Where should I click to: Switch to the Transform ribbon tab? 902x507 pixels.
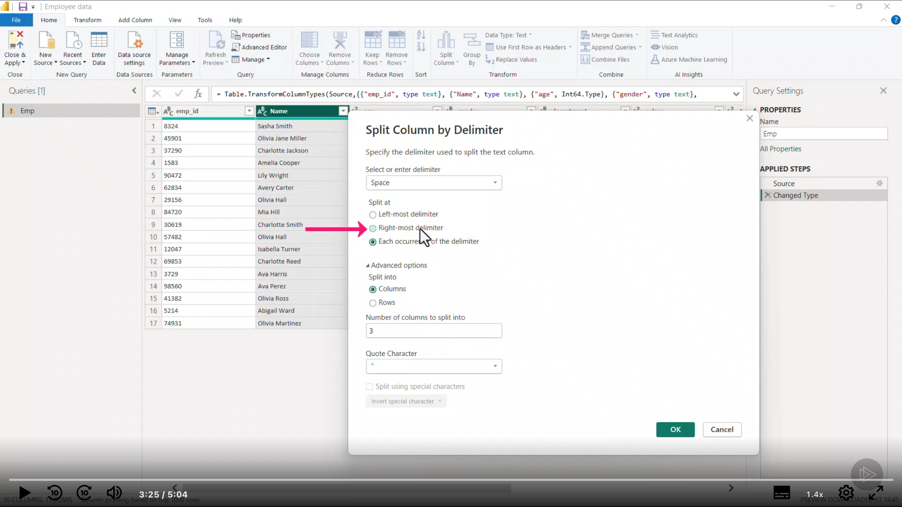click(x=87, y=20)
